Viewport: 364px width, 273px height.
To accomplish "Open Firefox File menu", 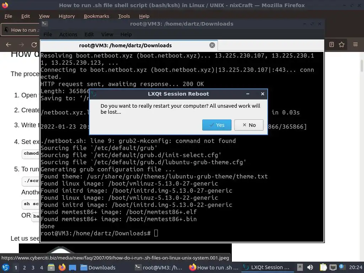I will tap(8, 16).
